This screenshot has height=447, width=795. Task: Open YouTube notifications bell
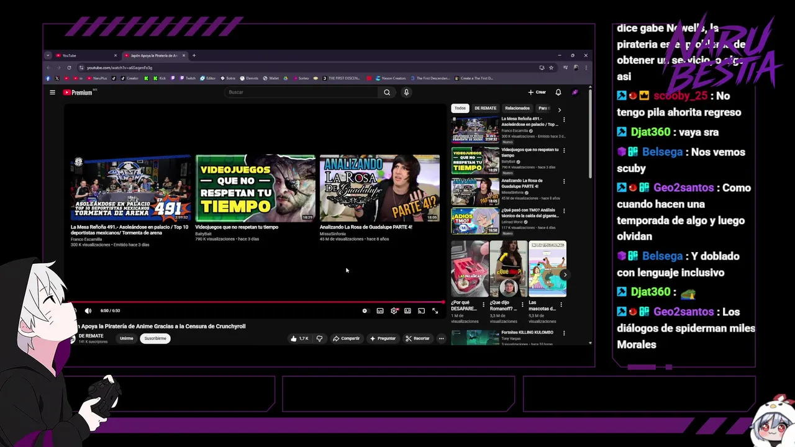[x=558, y=93]
